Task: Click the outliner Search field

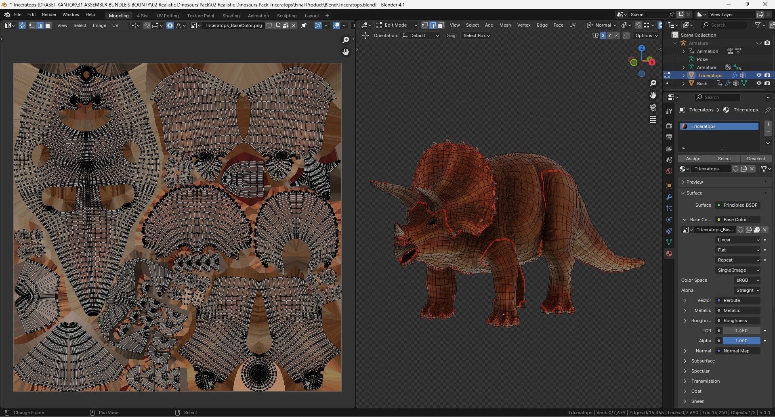Action: point(724,25)
